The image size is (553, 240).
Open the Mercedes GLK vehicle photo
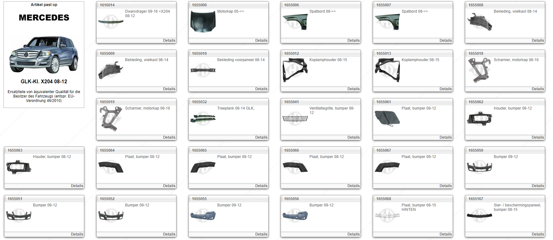click(44, 55)
